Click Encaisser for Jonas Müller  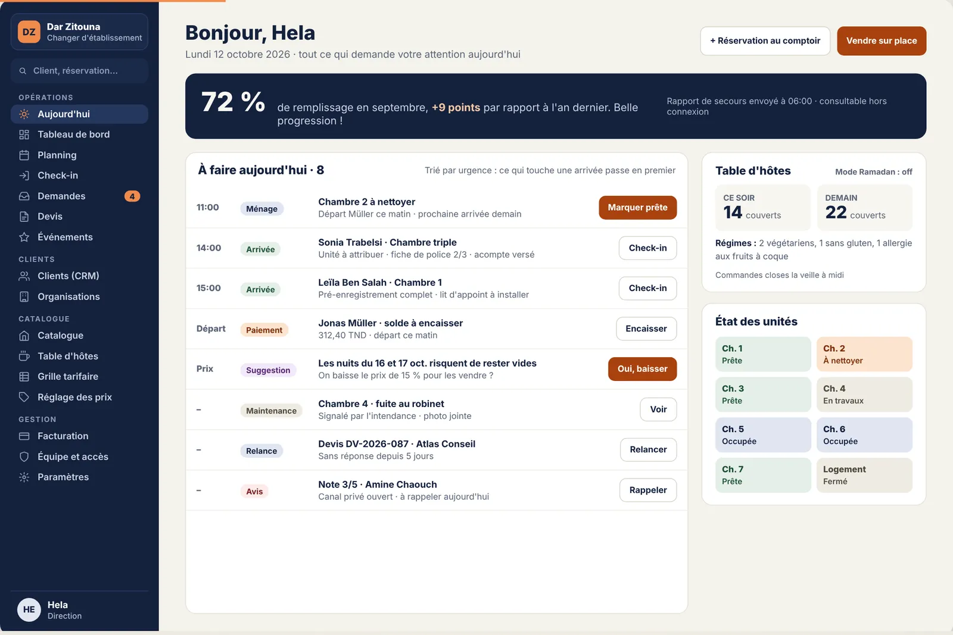[646, 329]
